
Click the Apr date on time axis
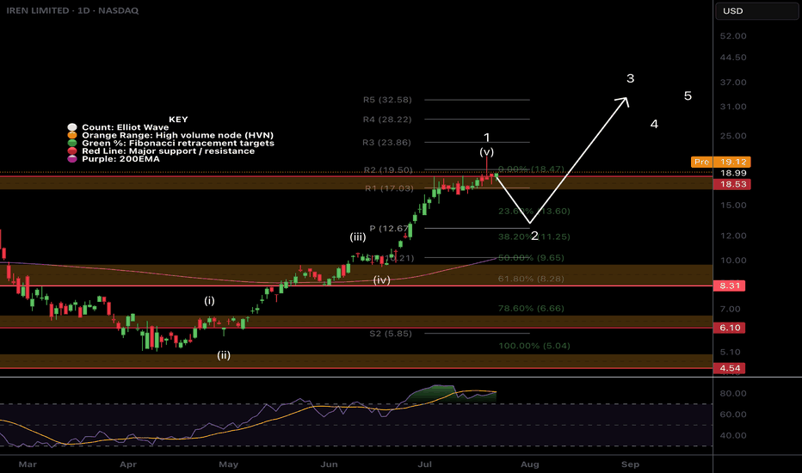coord(128,464)
